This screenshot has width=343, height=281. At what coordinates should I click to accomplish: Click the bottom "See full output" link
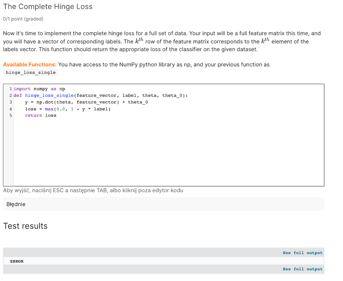coord(302,269)
